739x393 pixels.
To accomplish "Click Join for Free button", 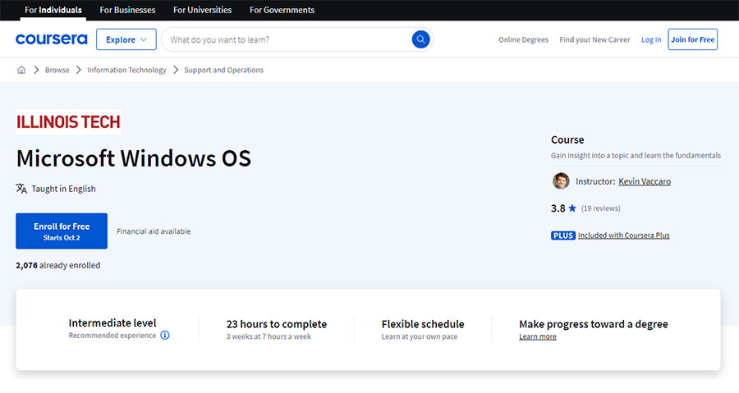I will (x=692, y=39).
